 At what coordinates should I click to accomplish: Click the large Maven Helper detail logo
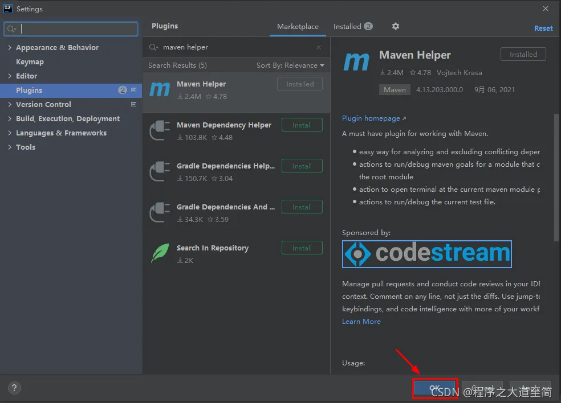point(356,62)
